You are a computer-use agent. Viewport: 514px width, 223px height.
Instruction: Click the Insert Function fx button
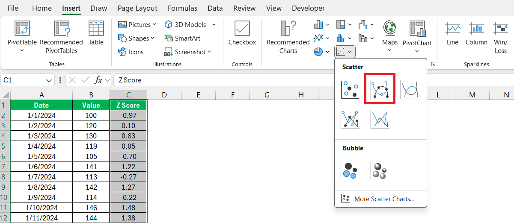point(98,80)
